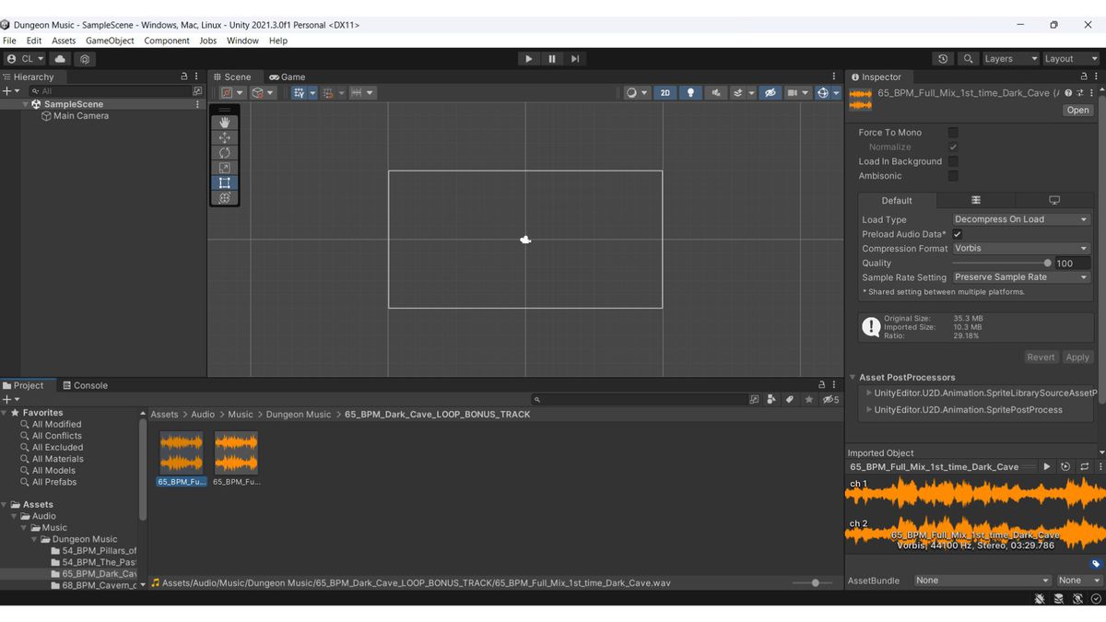The width and height of the screenshot is (1106, 622).
Task: Select the Move tool in Scene overlay
Action: click(x=224, y=137)
